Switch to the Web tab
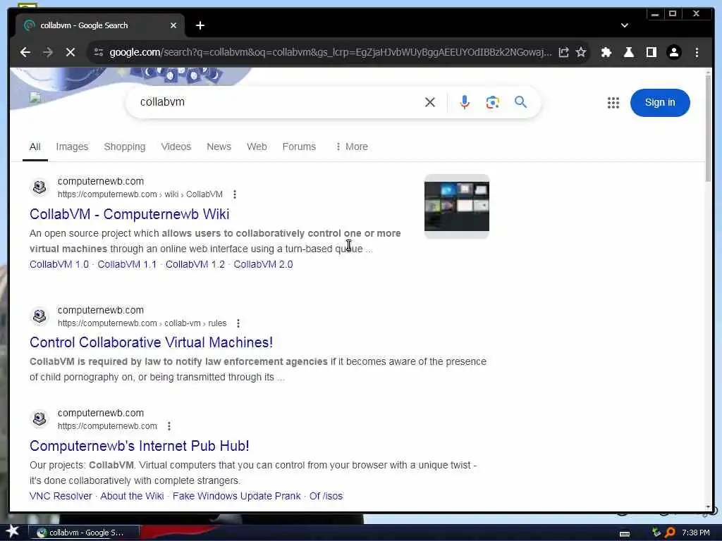Viewport: 722px width, 541px height. point(257,147)
